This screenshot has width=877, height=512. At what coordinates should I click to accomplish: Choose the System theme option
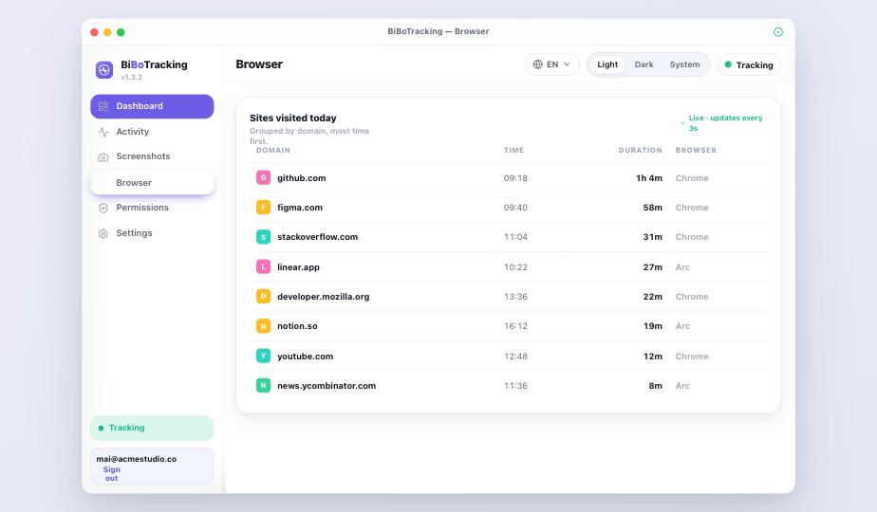point(684,64)
